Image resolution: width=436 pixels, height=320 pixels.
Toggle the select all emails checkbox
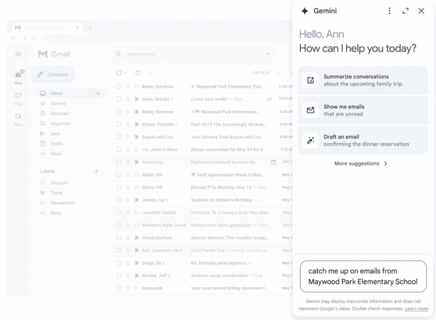click(119, 73)
